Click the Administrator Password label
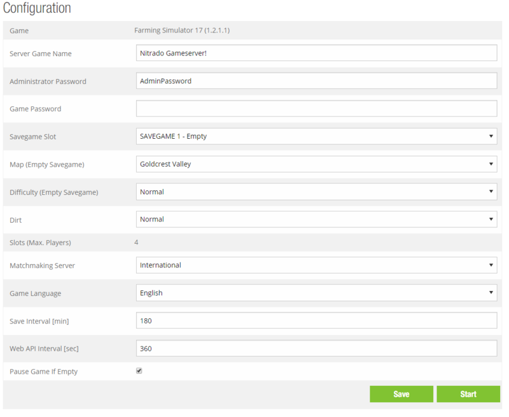This screenshot has height=417, width=509. (48, 81)
